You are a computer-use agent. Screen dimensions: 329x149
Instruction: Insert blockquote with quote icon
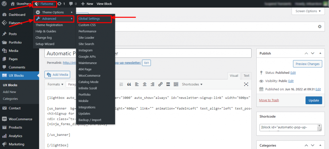129,84
